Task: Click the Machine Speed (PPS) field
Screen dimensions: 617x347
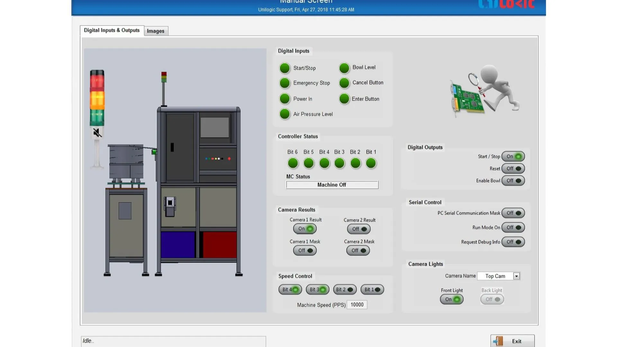Action: 357,305
